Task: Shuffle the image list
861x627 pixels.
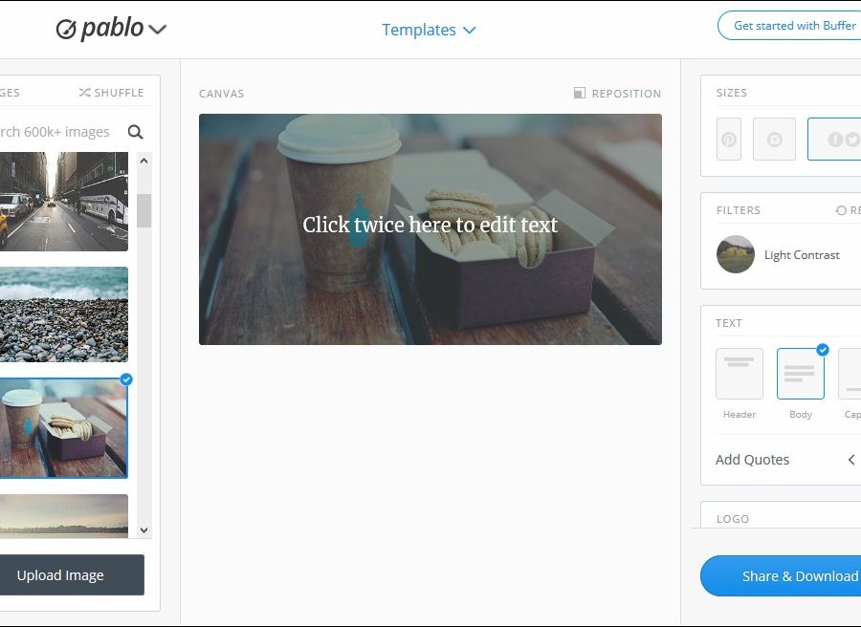Action: click(x=112, y=93)
